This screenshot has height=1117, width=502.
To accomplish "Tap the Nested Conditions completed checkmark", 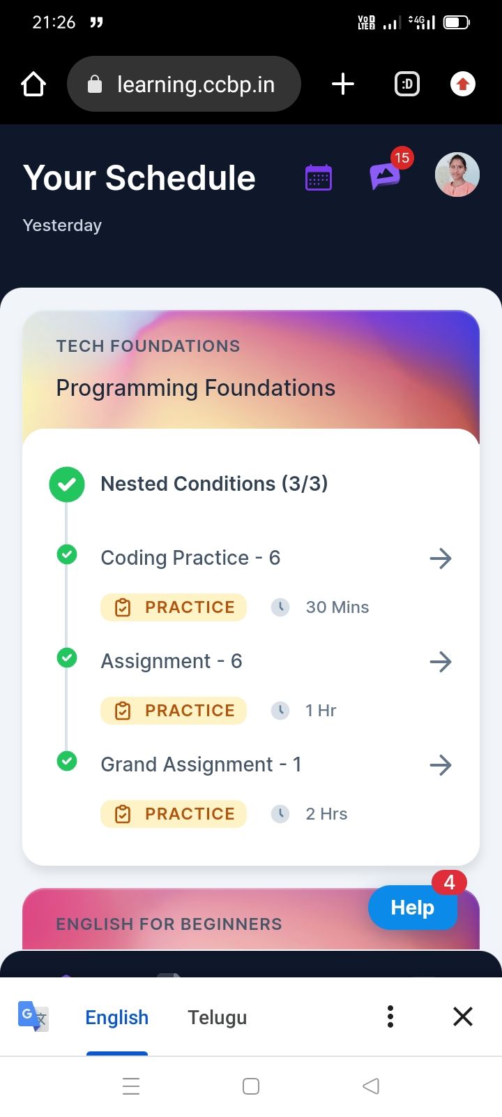I will [x=67, y=484].
